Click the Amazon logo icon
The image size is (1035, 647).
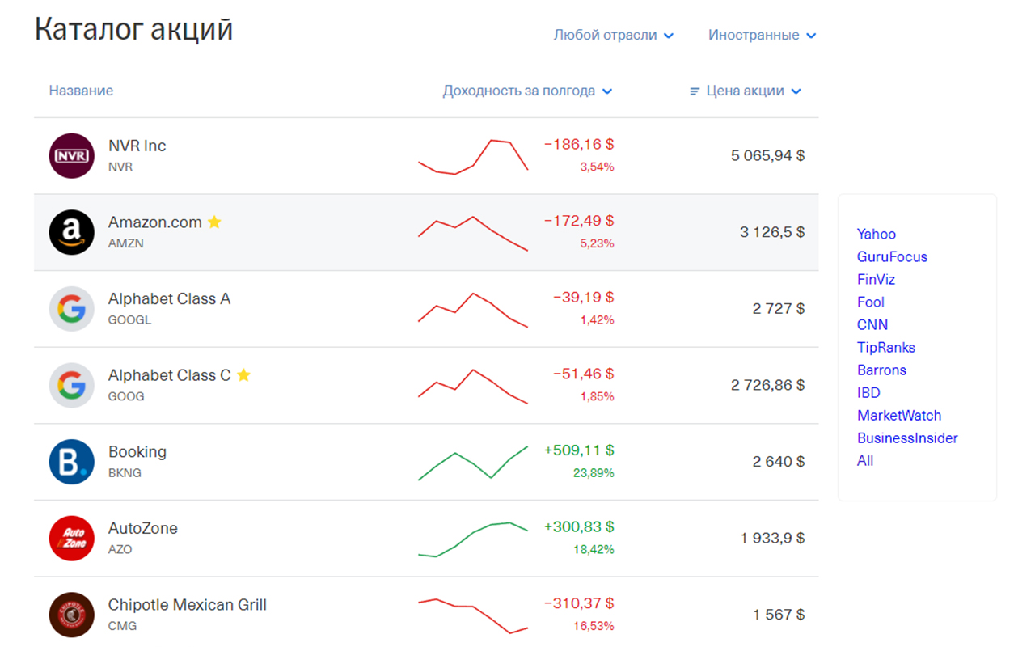72,232
